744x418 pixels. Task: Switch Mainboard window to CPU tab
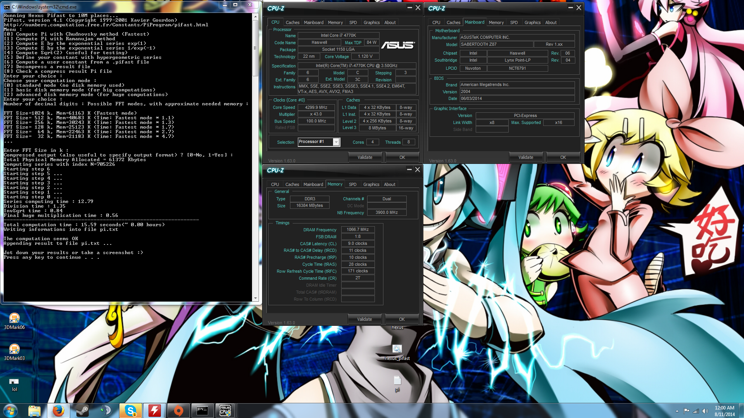[436, 22]
